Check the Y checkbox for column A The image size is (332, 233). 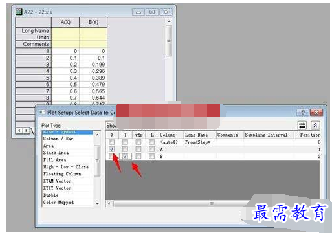(x=125, y=149)
